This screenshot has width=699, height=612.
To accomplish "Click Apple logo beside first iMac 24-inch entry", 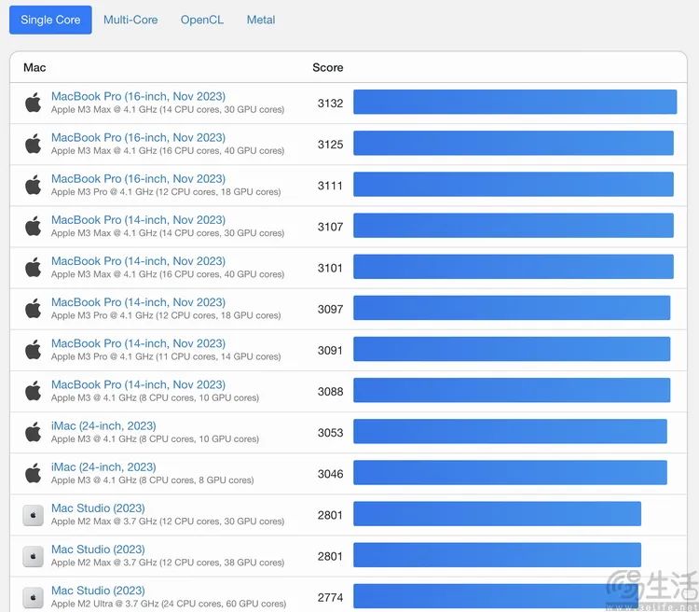I will coord(34,432).
